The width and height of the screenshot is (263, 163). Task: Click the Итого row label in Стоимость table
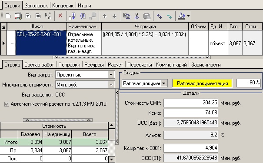pos(9,142)
